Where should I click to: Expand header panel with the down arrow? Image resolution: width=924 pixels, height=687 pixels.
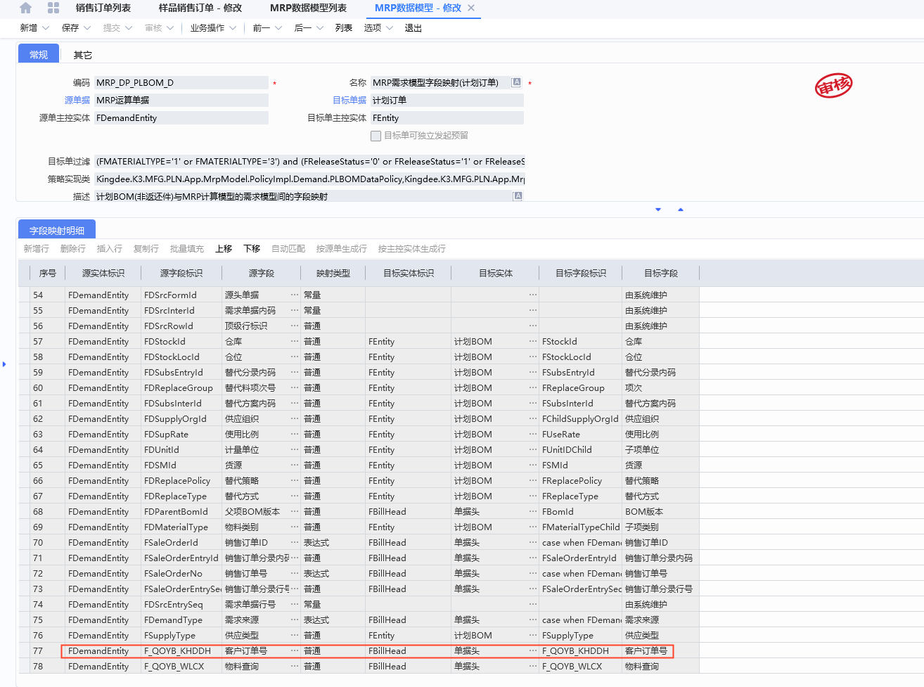pyautogui.click(x=658, y=210)
